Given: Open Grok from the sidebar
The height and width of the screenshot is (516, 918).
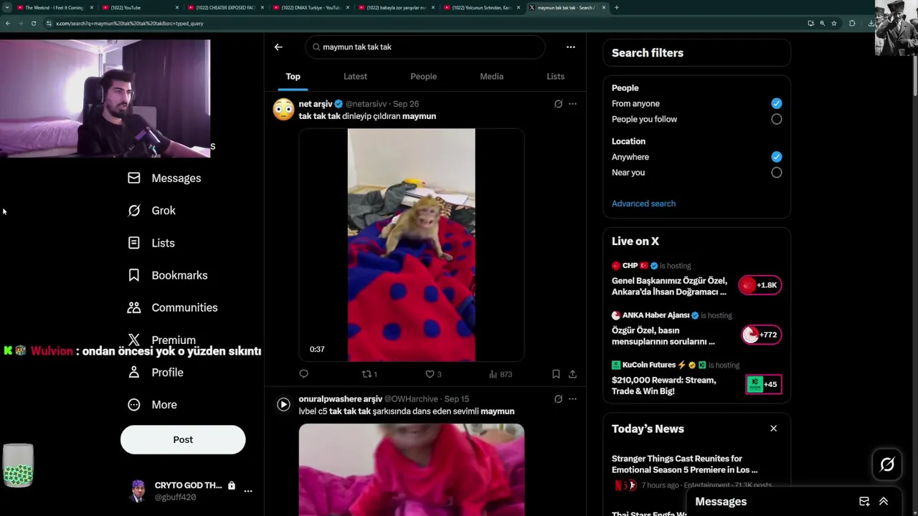Looking at the screenshot, I should tap(151, 210).
